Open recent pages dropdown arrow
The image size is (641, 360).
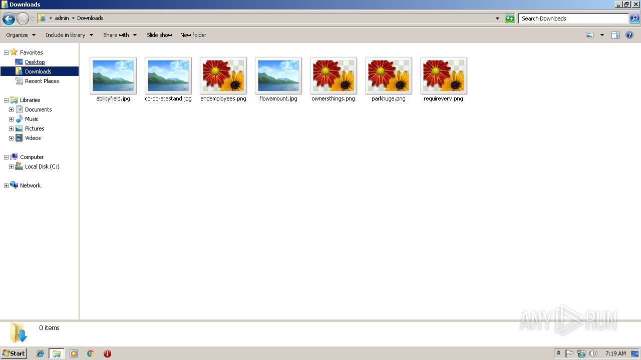point(33,19)
